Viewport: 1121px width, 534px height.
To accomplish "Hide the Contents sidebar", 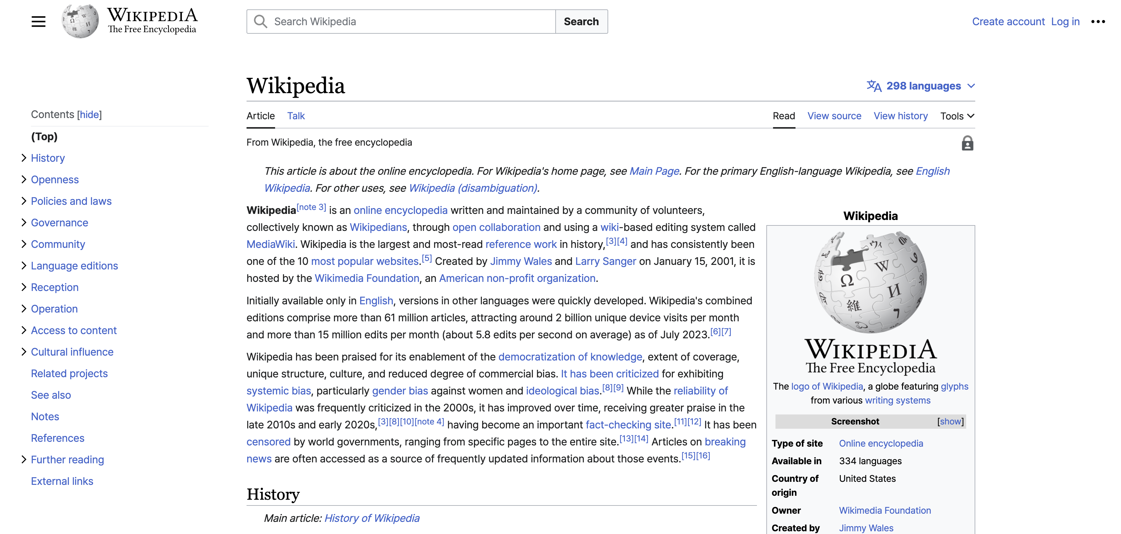I will click(89, 114).
